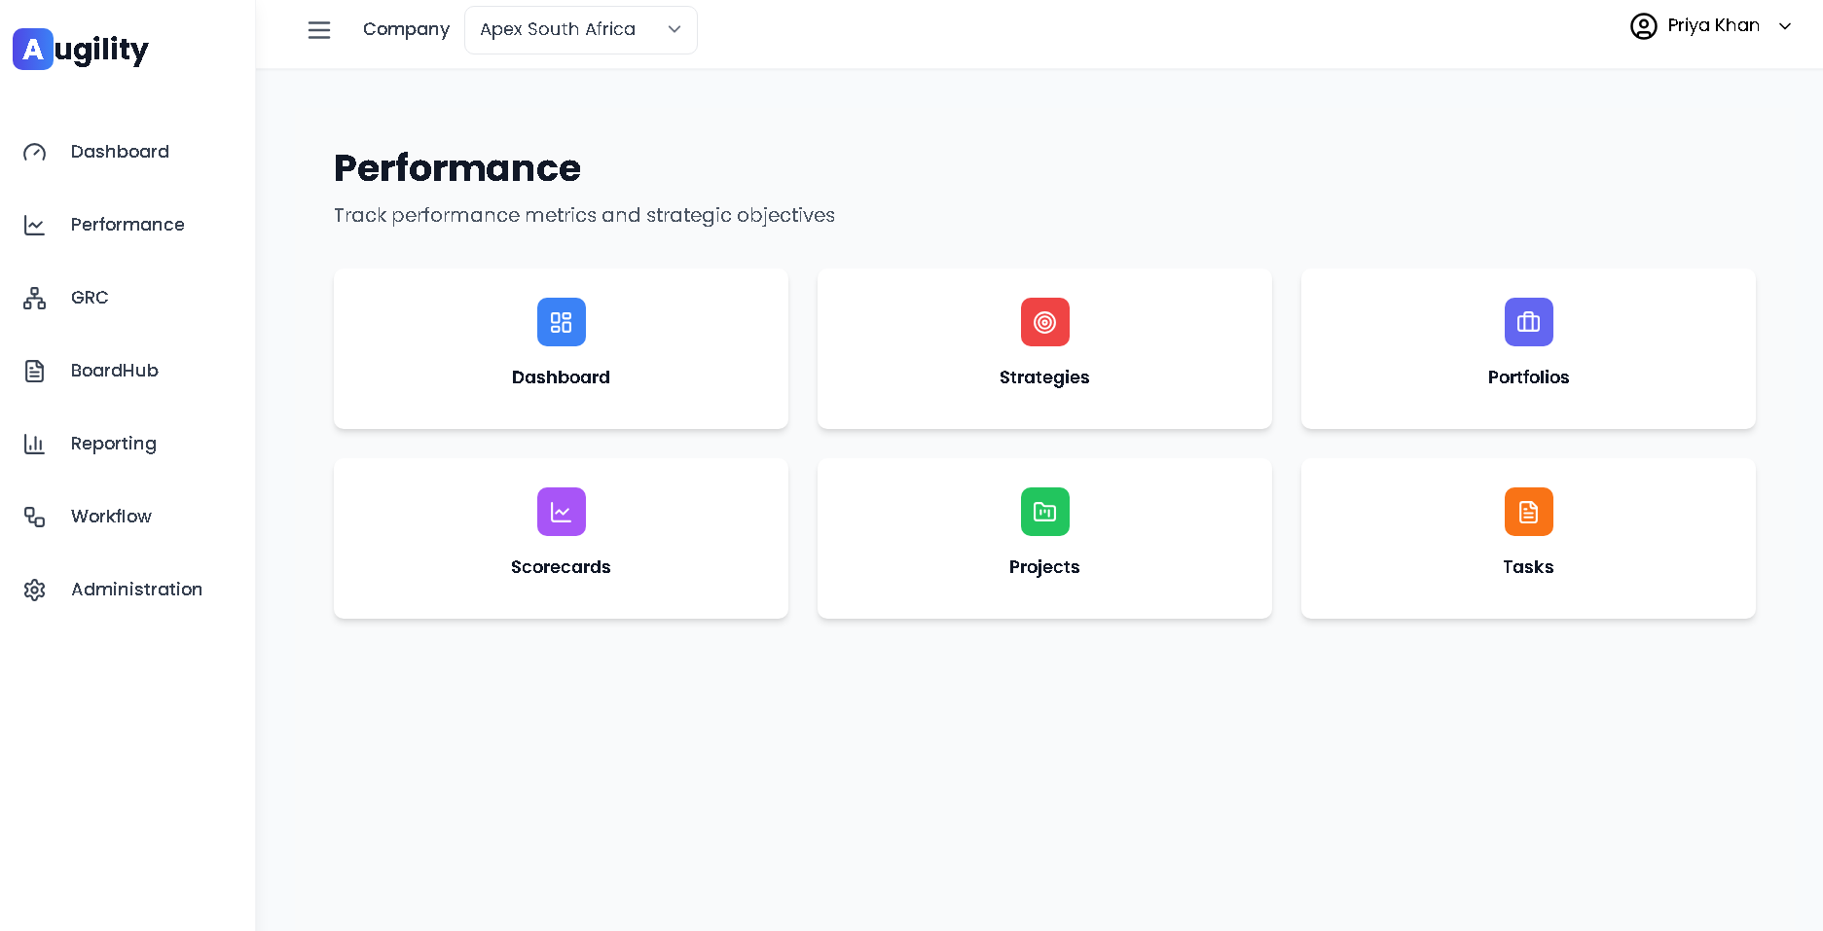This screenshot has height=931, width=1823.
Task: Click the Administration gear icon in sidebar
Action: [35, 590]
